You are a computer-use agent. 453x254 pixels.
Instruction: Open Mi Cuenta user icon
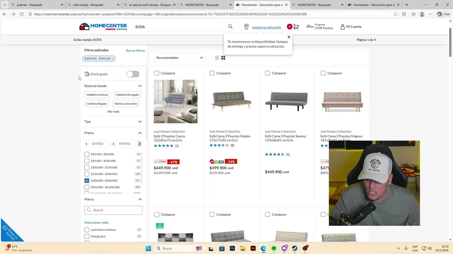[343, 27]
